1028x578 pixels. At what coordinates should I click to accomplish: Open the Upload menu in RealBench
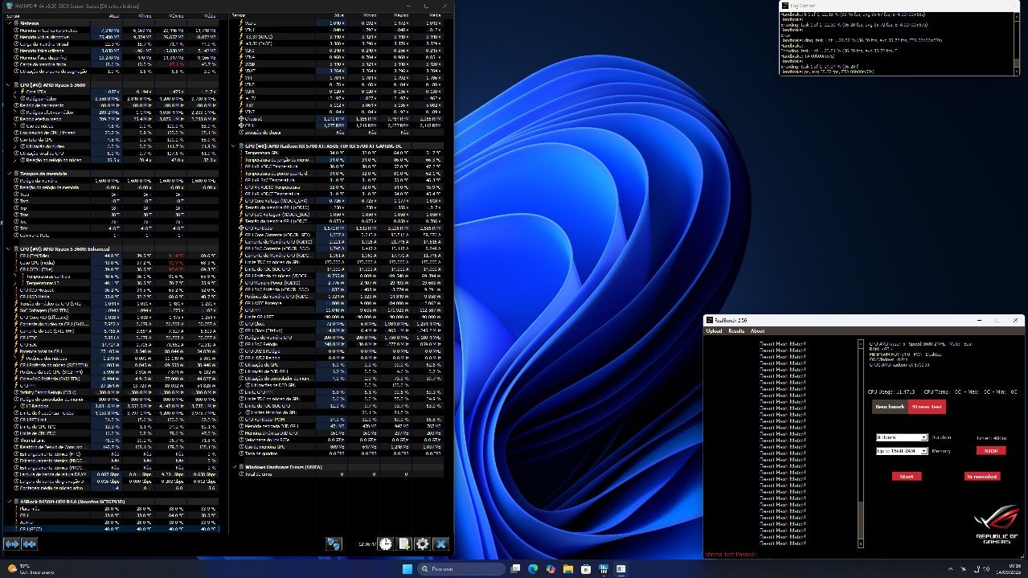[714, 331]
